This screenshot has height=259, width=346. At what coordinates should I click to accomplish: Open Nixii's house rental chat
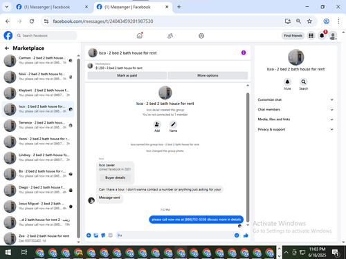coord(38,77)
